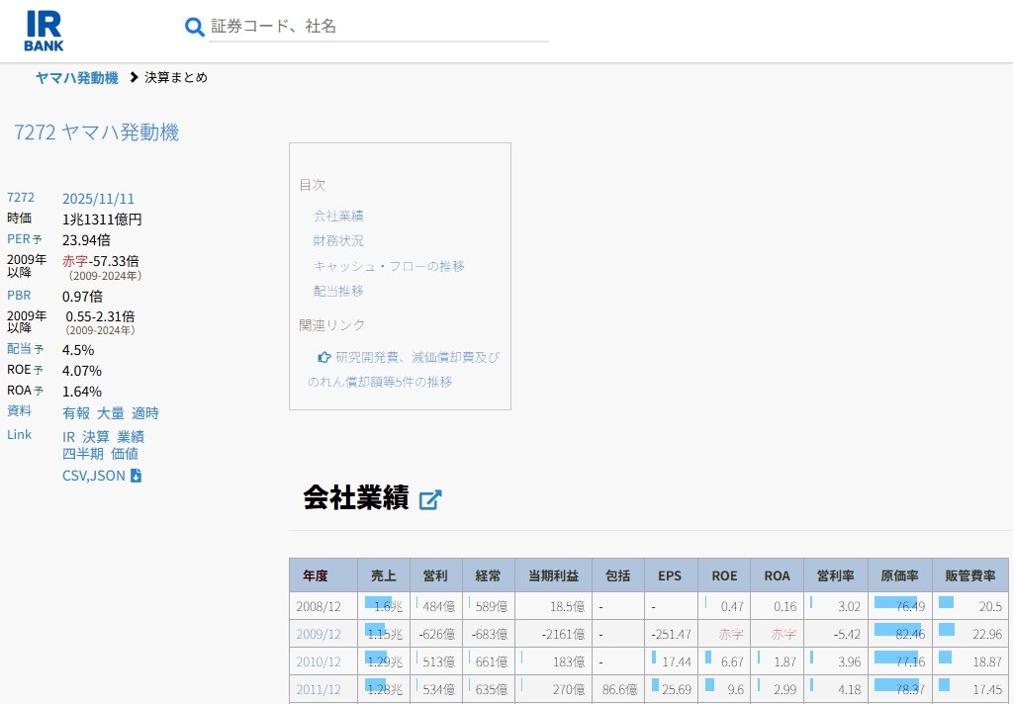Open external link icon beside 会社業績

pyautogui.click(x=430, y=499)
